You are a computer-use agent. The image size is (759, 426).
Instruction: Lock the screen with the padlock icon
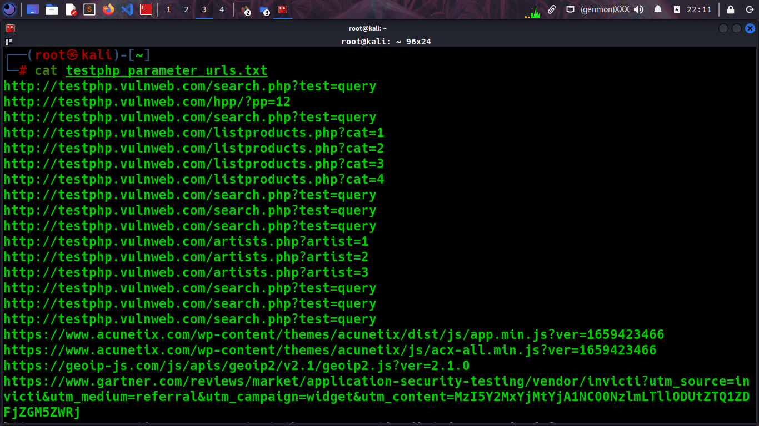(x=731, y=9)
